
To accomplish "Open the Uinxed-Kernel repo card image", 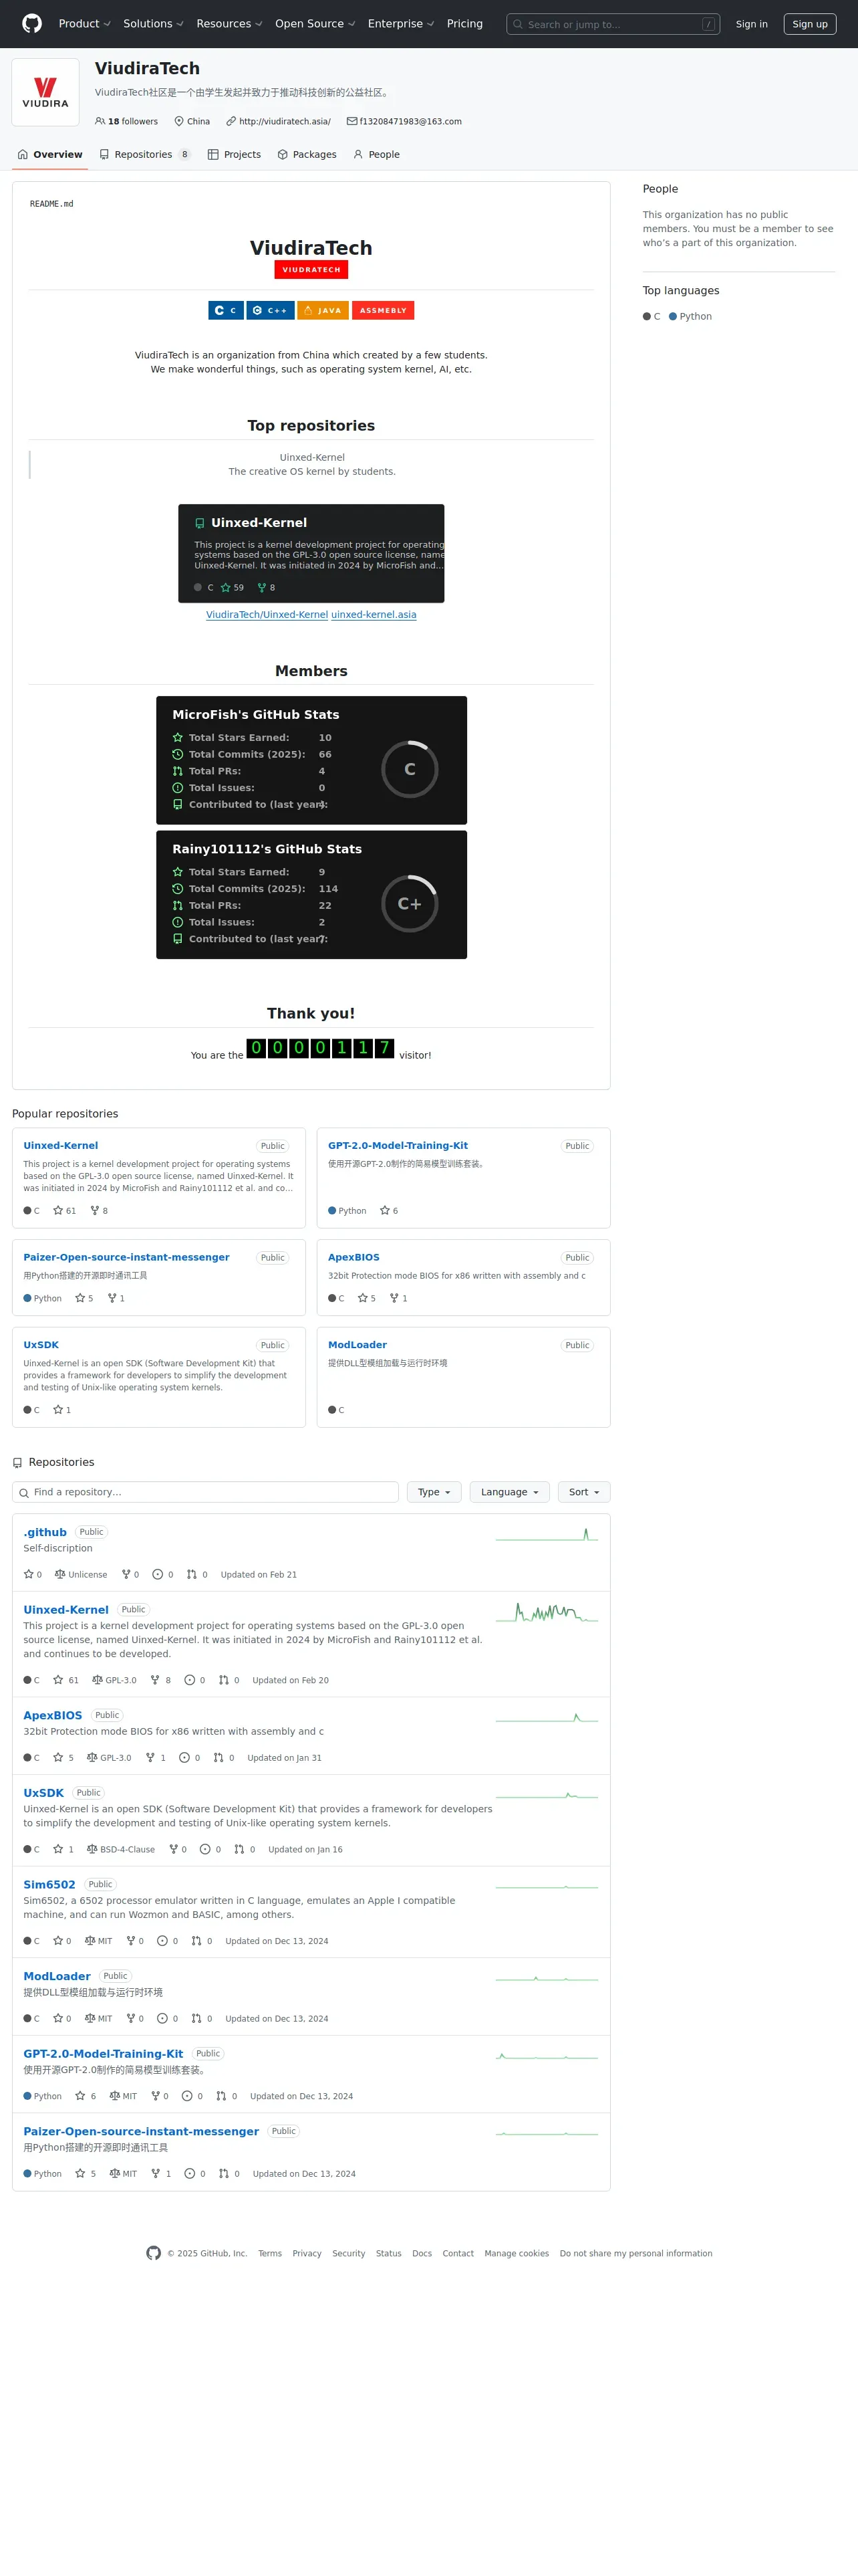I will coord(311,553).
